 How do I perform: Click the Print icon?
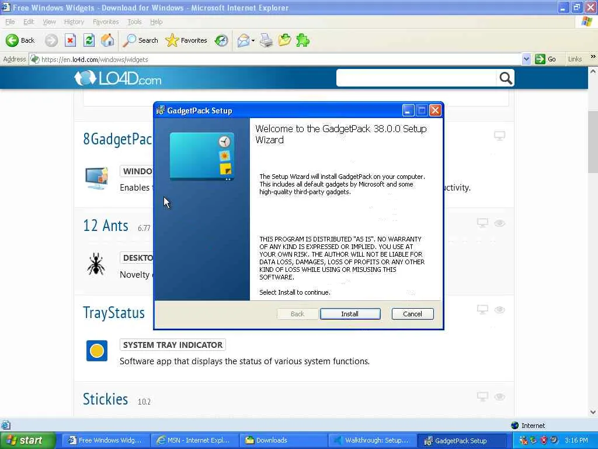(266, 40)
